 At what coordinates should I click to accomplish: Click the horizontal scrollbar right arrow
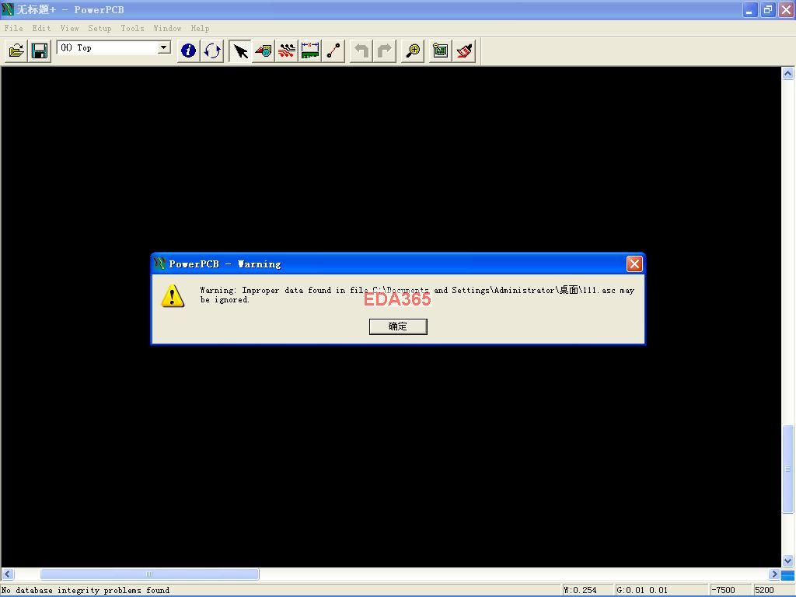click(774, 574)
